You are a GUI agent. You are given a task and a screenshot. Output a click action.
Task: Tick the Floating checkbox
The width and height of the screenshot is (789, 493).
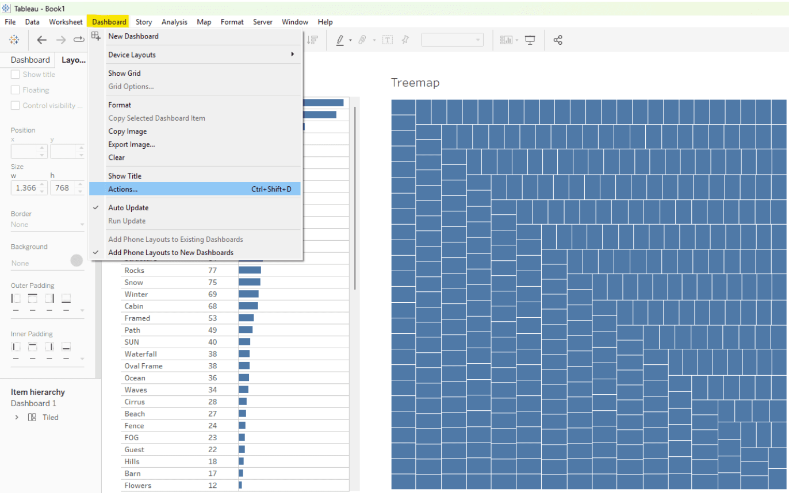point(16,90)
